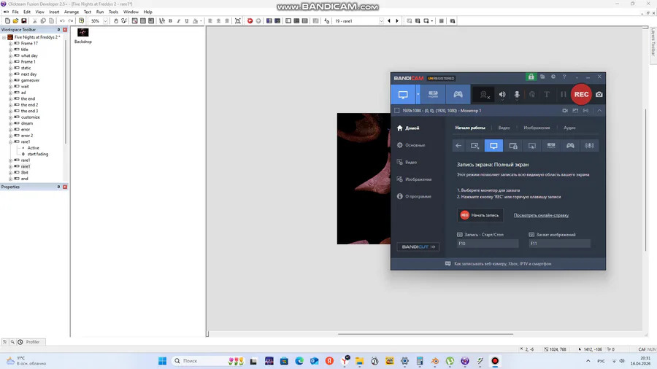Expand the '8bit' frame node in the tree
657x369 pixels.
(x=10, y=172)
